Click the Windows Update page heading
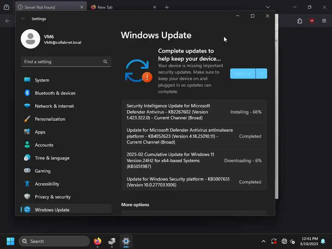This screenshot has height=249, width=332. pyautogui.click(x=156, y=35)
